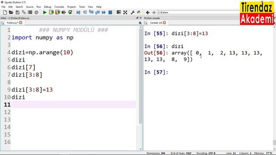Click line 9 'dizi[3:8]=13'
Screen dimensions: 276x155
point(32,90)
